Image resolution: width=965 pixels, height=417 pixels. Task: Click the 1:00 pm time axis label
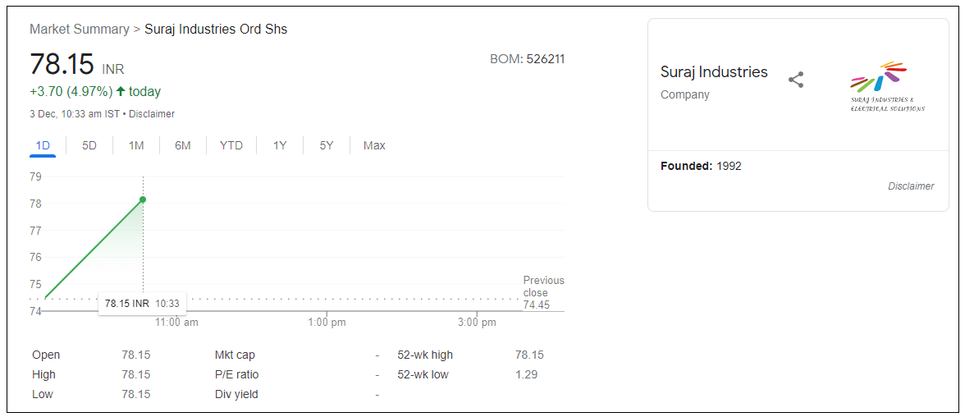(327, 323)
